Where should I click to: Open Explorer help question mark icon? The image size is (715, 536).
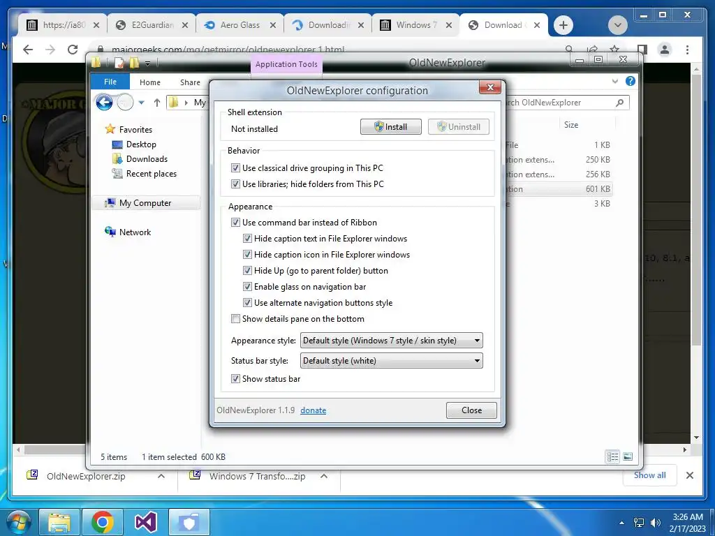tap(631, 81)
